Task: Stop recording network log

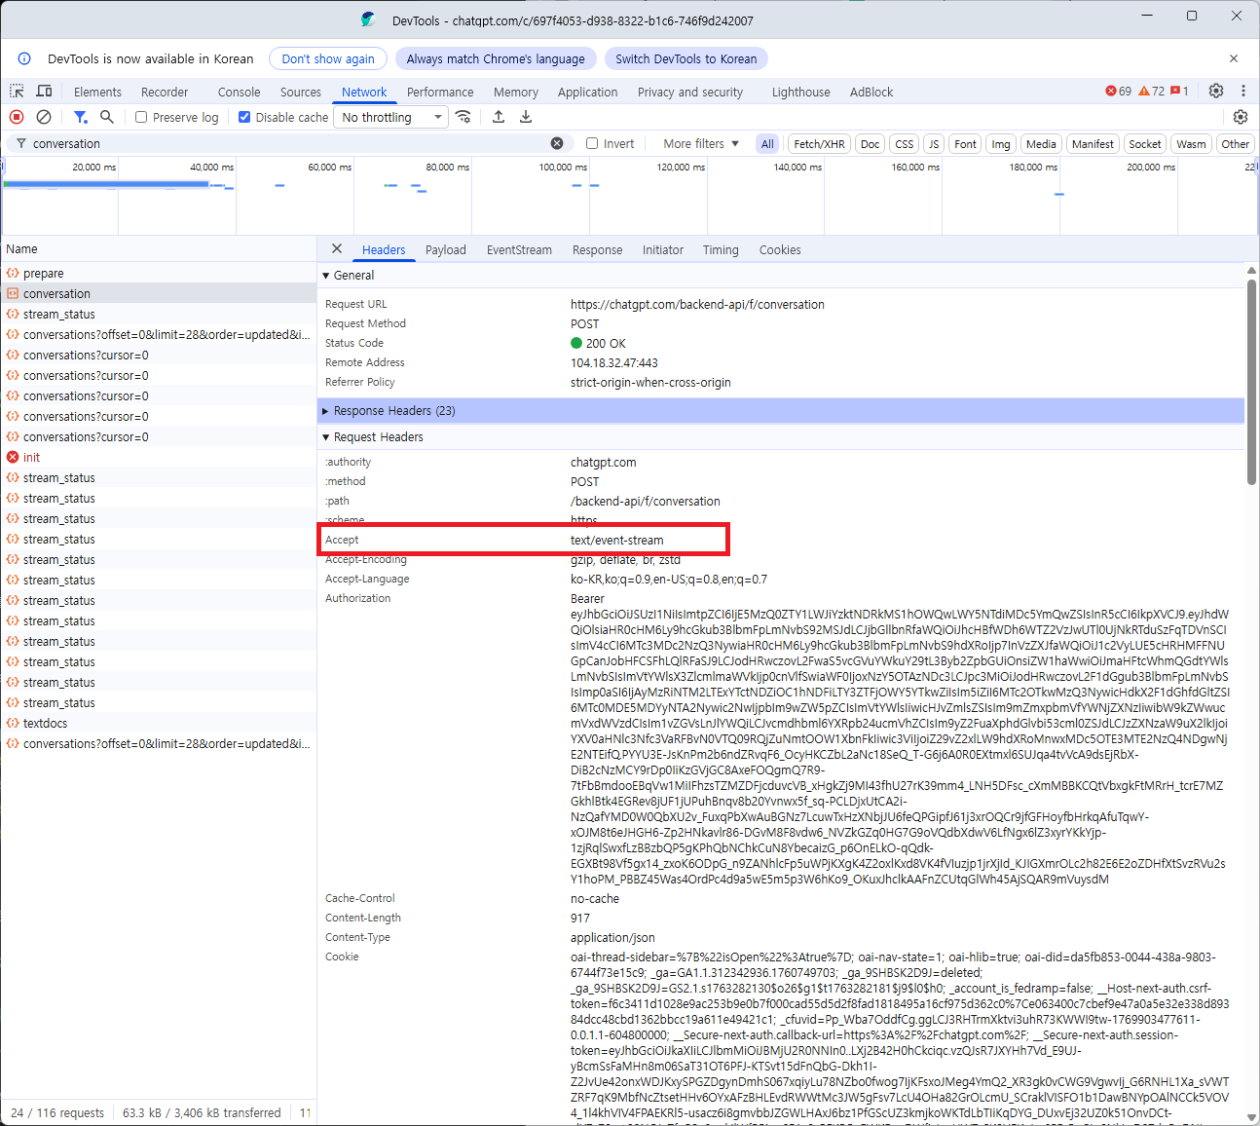Action: coord(17,117)
